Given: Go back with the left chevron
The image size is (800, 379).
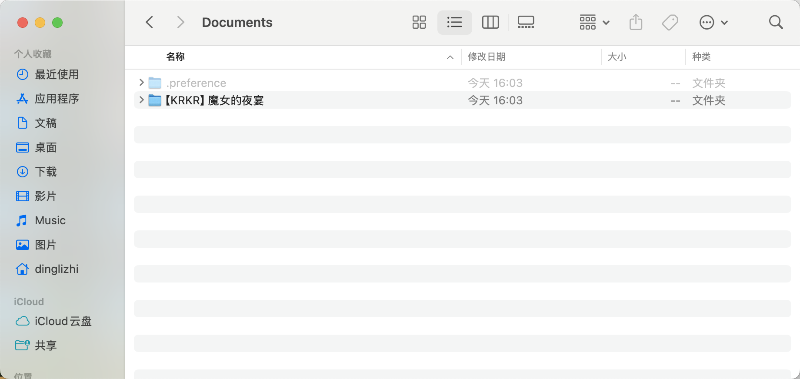Looking at the screenshot, I should (150, 22).
